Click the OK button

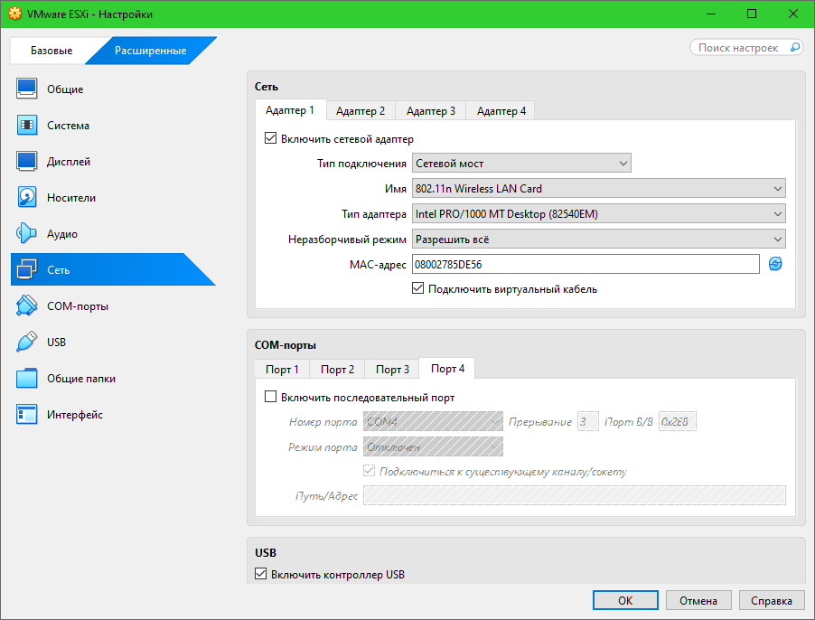(625, 600)
